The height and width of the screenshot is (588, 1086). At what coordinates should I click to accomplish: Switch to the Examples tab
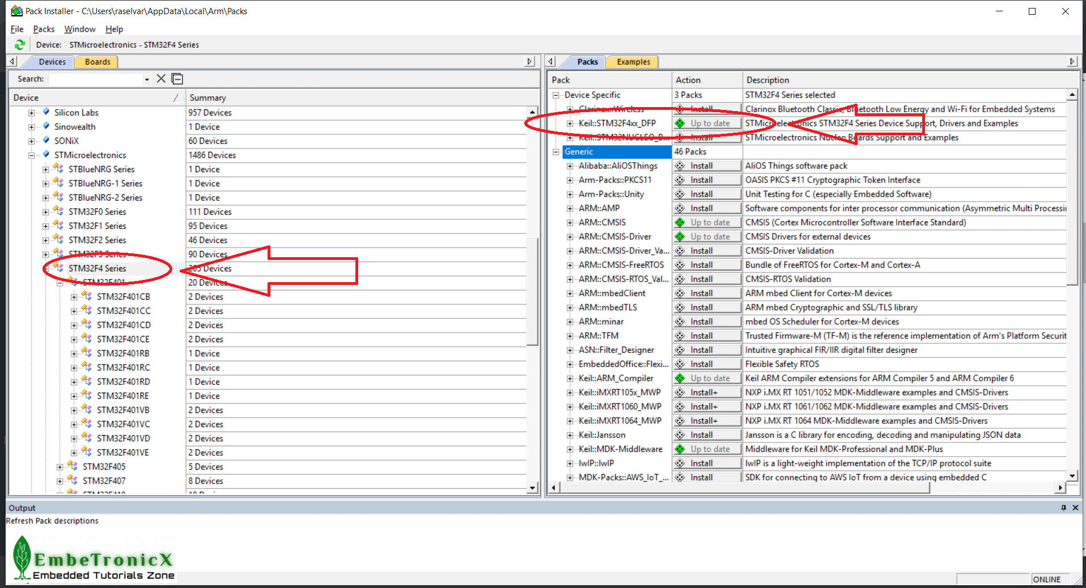[x=633, y=62]
